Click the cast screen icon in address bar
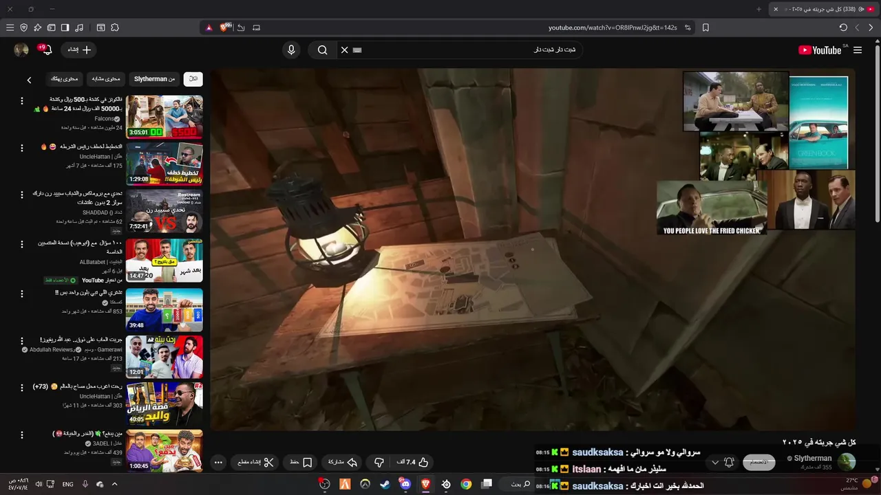Viewport: 881px width, 495px height. click(x=257, y=27)
